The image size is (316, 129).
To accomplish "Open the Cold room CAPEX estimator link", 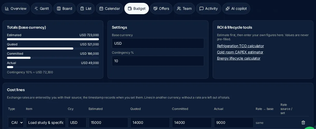I will 240,52.
